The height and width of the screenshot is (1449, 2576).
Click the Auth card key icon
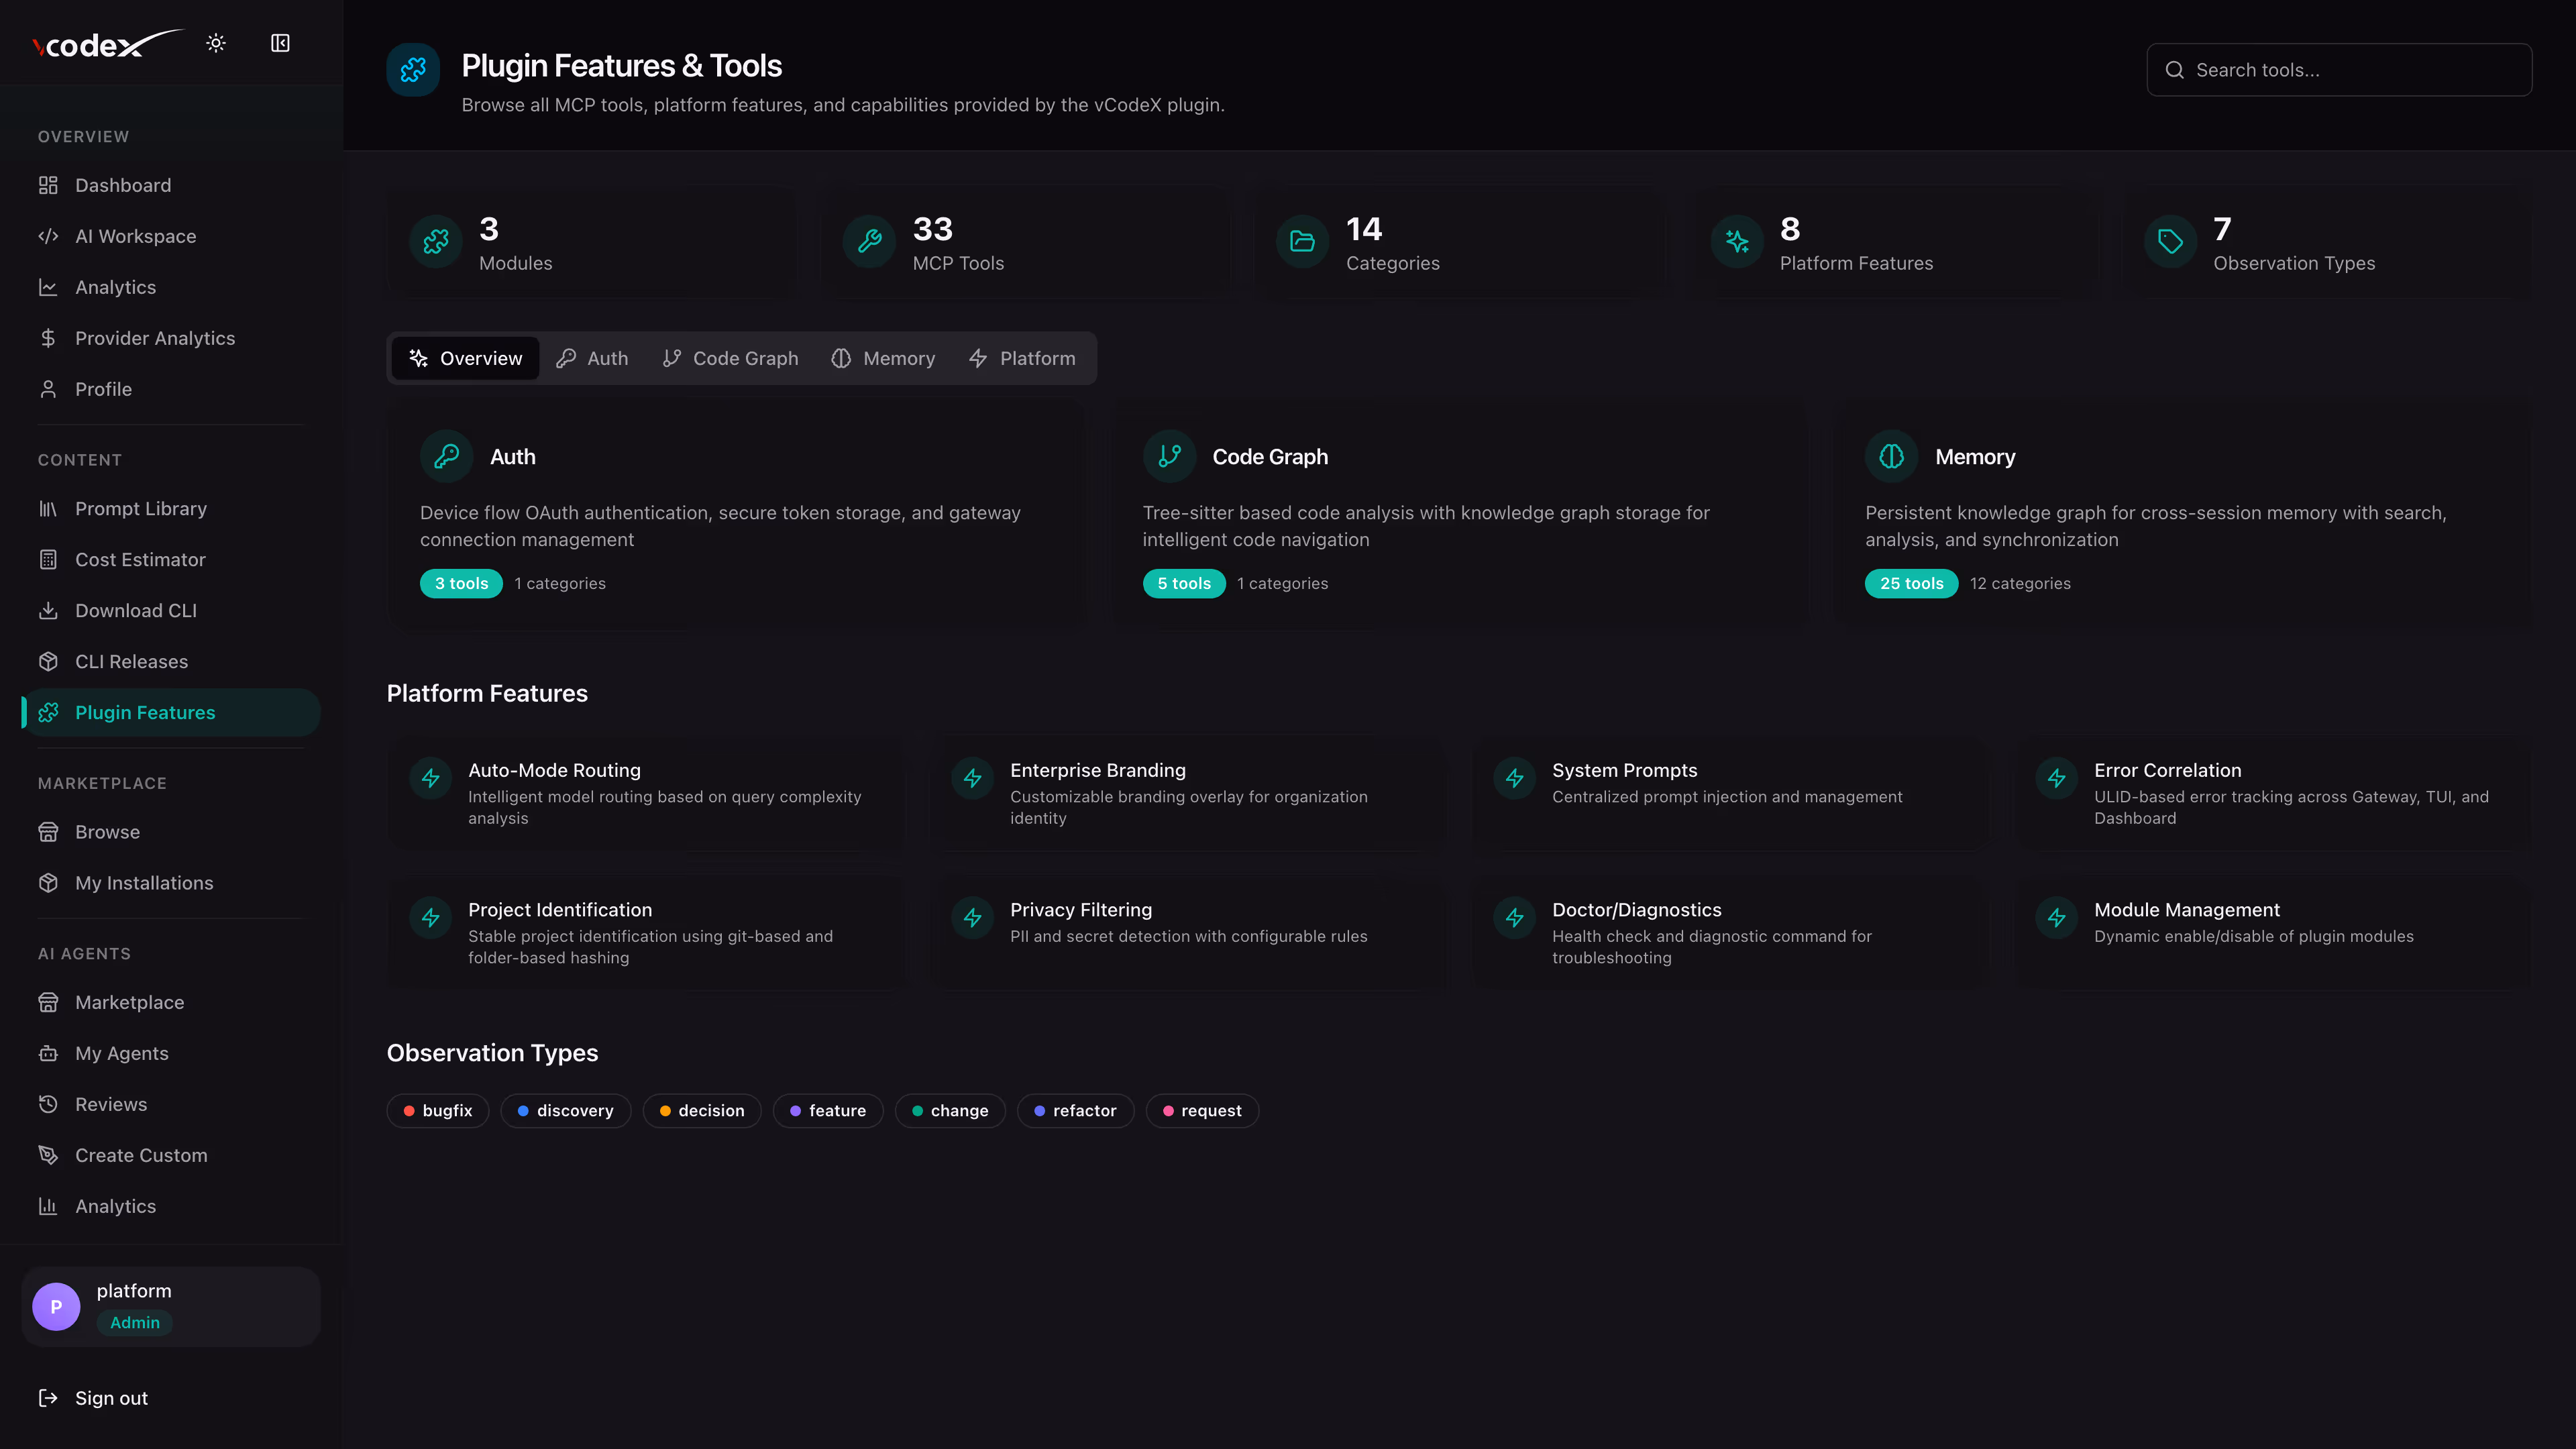tap(446, 456)
